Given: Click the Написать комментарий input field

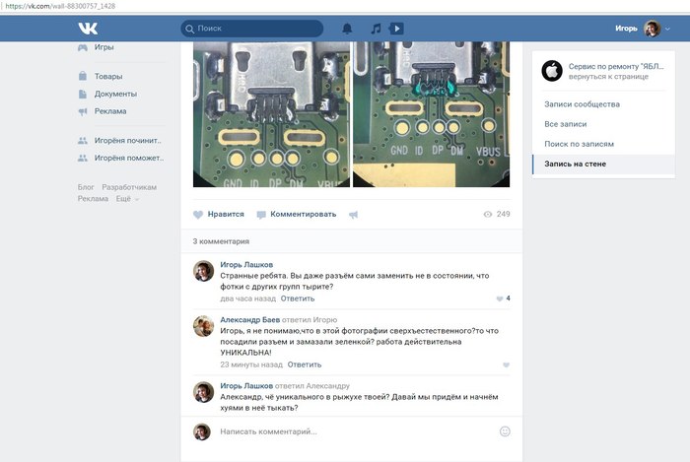Looking at the screenshot, I should click(355, 431).
